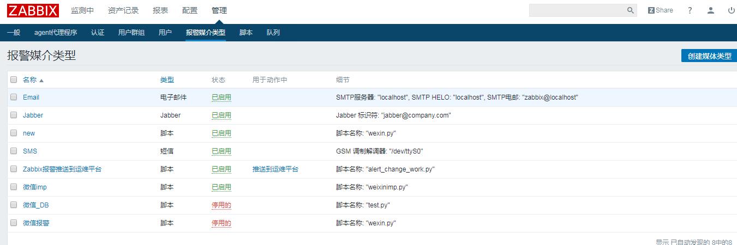737x245 pixels.
Task: Open the user profile icon
Action: pyautogui.click(x=710, y=10)
